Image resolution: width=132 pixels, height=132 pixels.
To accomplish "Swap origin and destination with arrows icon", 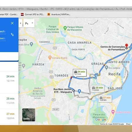I will tap(12, 35).
